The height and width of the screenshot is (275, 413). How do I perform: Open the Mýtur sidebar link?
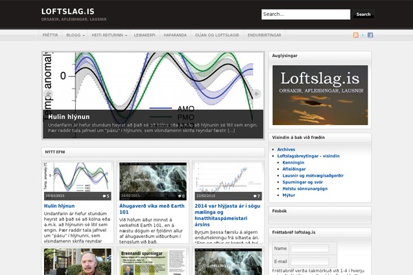click(x=288, y=195)
